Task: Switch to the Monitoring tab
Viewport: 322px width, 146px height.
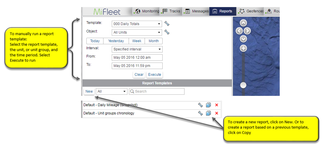Action: coord(146,11)
